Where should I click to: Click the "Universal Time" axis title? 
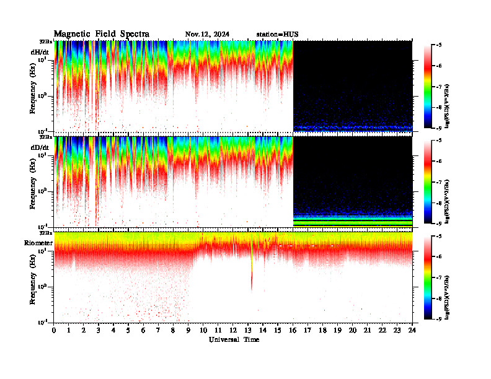point(234,339)
